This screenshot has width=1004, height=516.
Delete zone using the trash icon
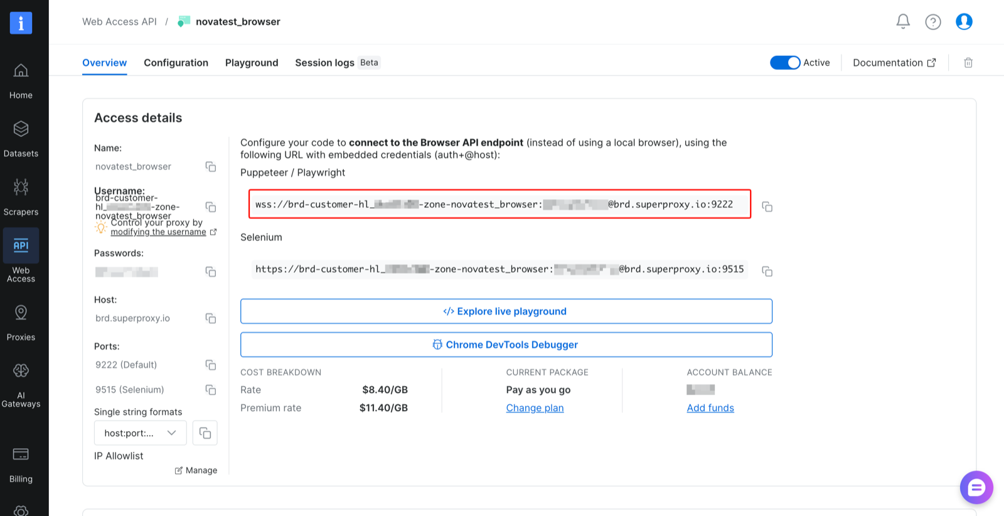pos(968,63)
